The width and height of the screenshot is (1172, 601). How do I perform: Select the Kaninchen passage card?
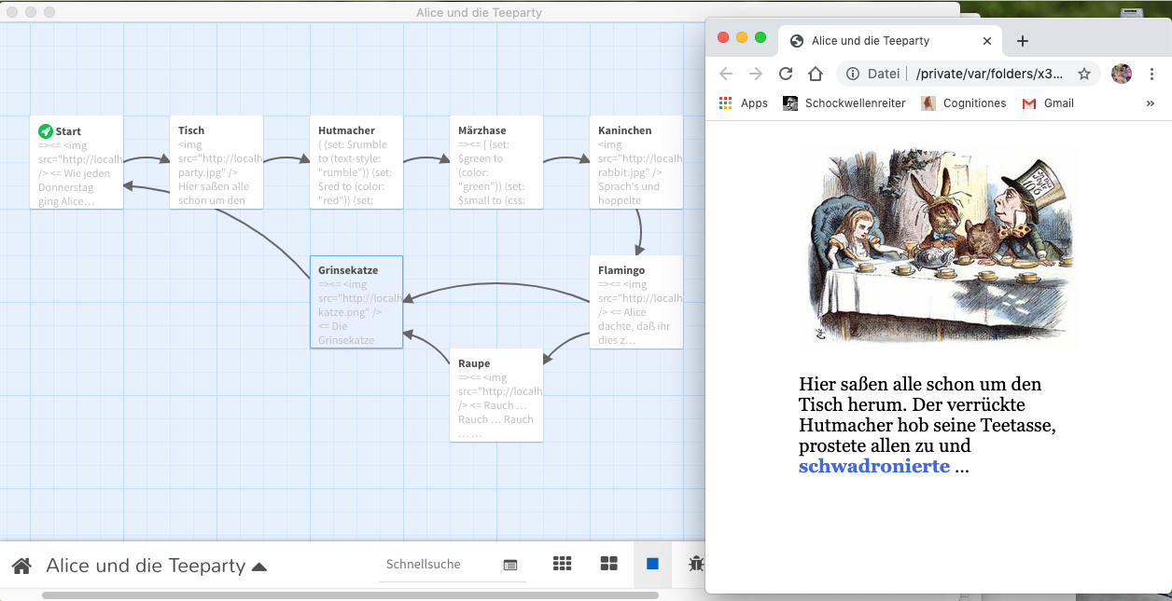[x=636, y=162]
